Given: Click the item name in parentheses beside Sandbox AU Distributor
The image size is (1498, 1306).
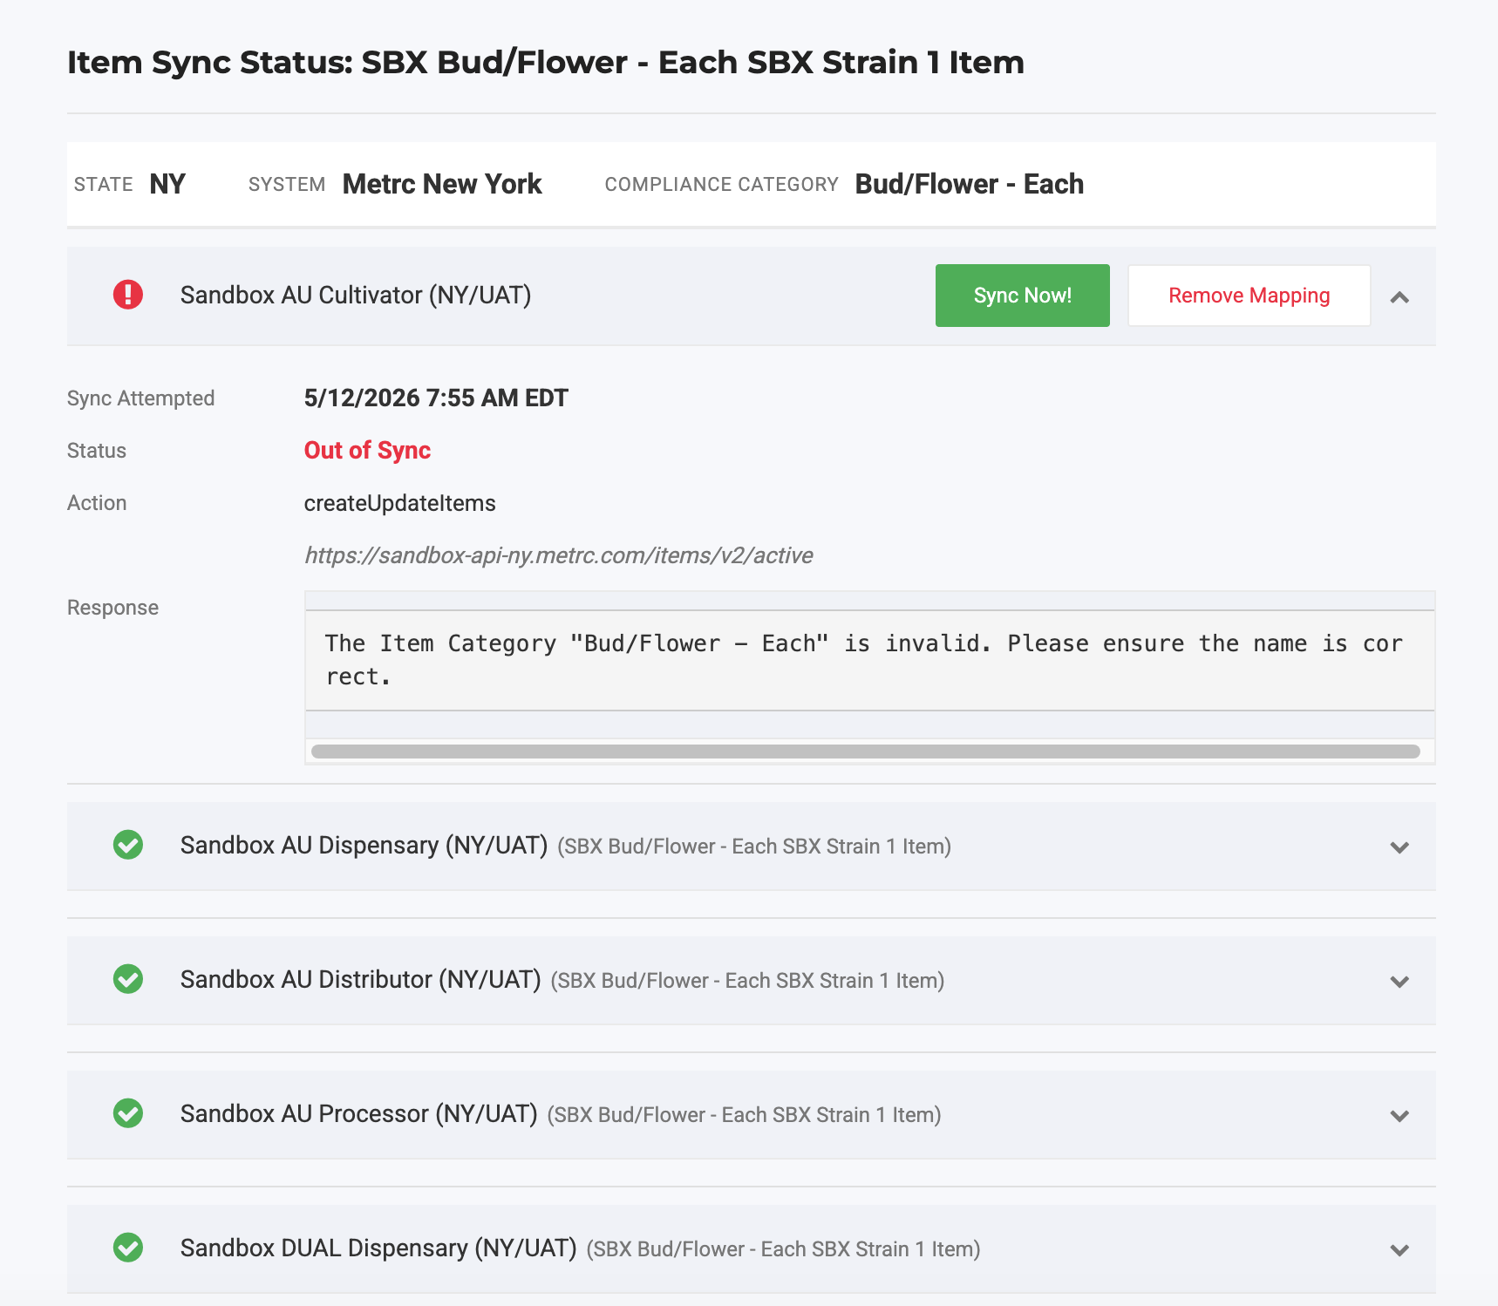Looking at the screenshot, I should coord(747,981).
